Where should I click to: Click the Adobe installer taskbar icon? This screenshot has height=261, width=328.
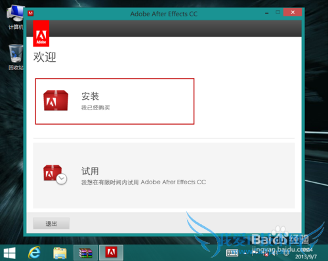(x=111, y=253)
